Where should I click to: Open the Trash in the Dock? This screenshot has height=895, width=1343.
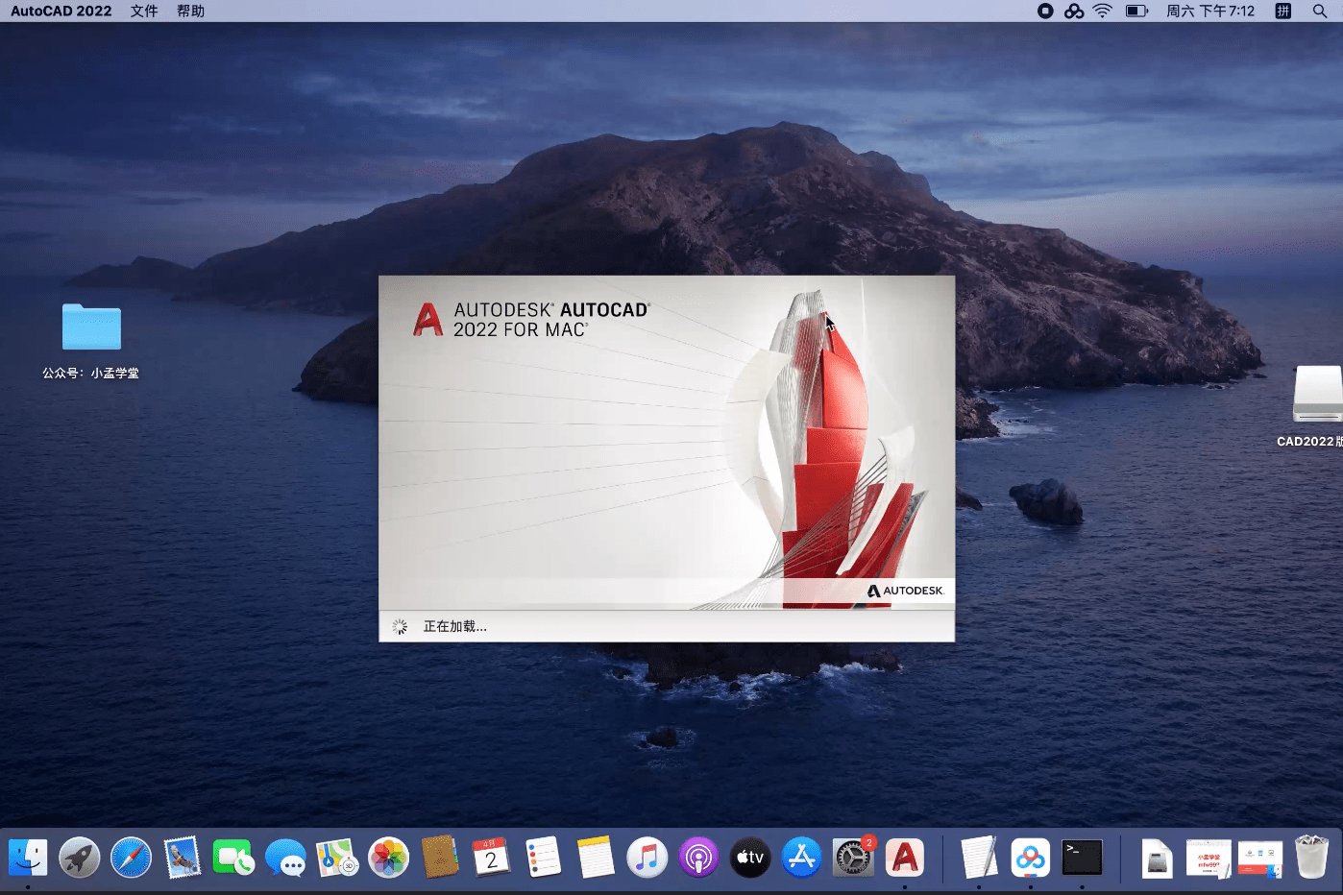[1311, 858]
